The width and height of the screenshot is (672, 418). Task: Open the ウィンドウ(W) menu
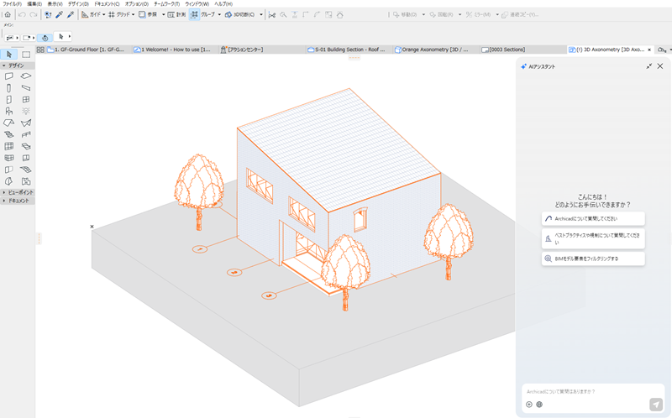(x=197, y=4)
